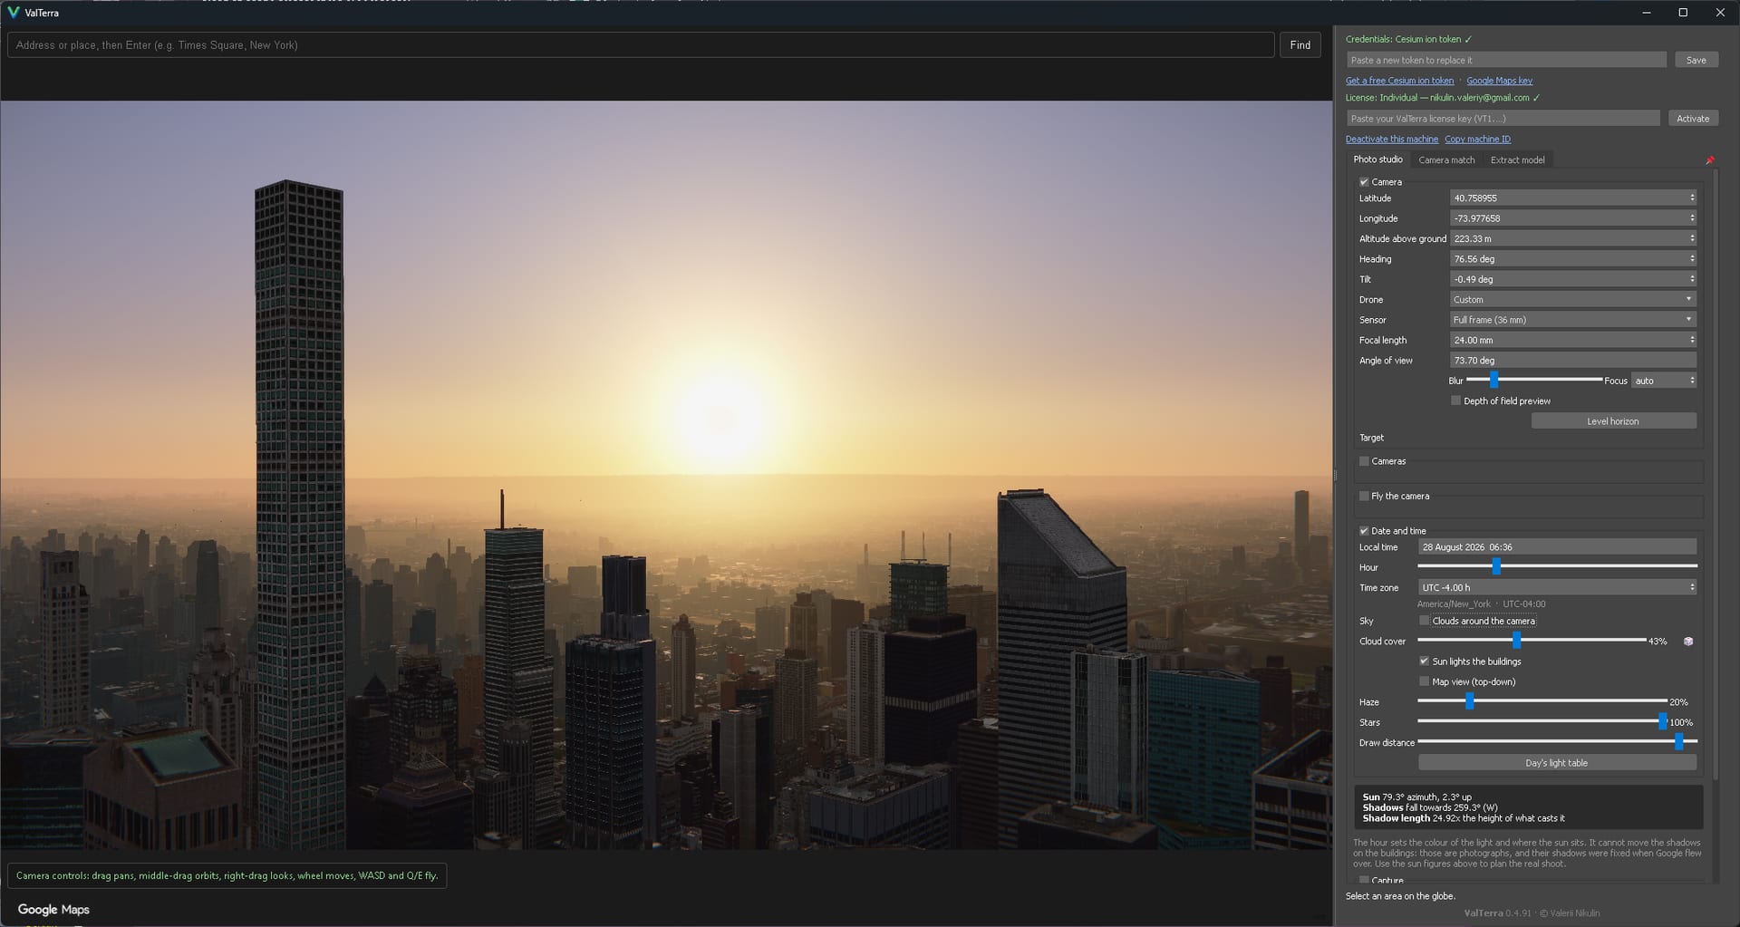Click the Tilt field spinner arrows
Viewport: 1740px width, 927px height.
click(1691, 279)
